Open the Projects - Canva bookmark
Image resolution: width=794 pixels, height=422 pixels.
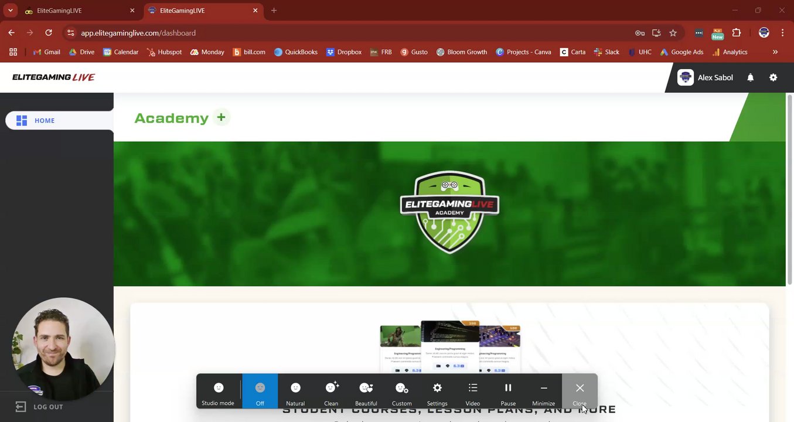(523, 52)
